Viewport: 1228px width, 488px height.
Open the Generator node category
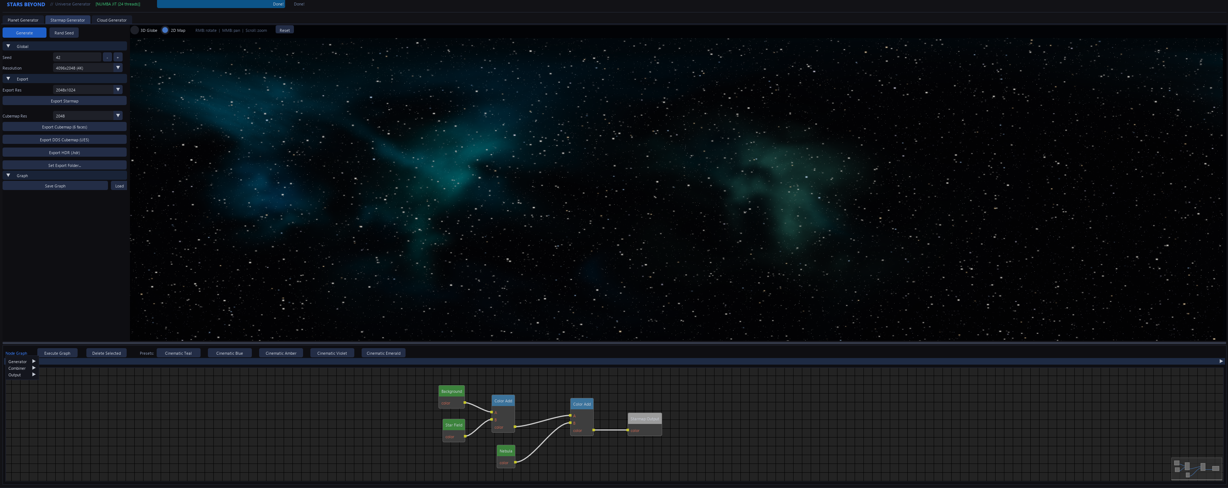click(18, 361)
